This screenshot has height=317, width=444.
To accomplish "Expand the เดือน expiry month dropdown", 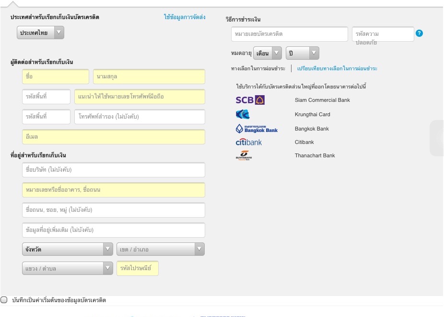I will 268,53.
